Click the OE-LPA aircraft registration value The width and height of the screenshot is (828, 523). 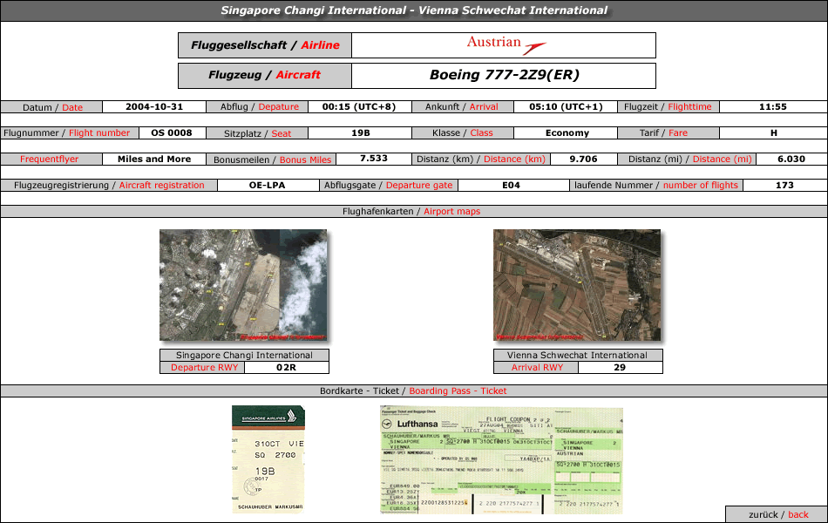(268, 186)
